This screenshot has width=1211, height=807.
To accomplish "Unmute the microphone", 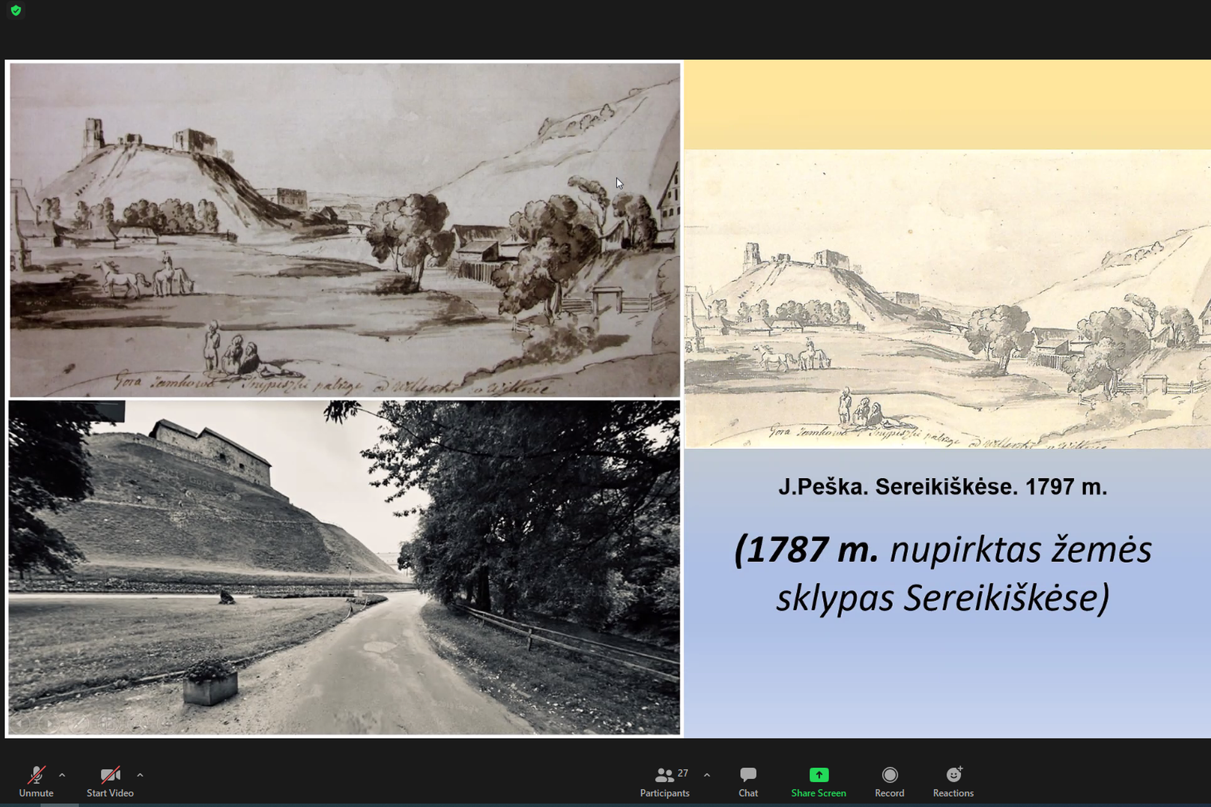I will [36, 781].
